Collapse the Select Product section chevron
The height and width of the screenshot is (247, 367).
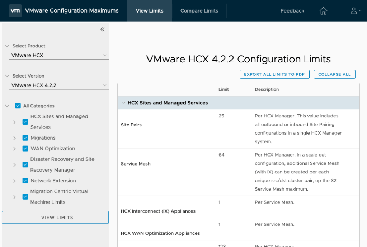(x=7, y=46)
